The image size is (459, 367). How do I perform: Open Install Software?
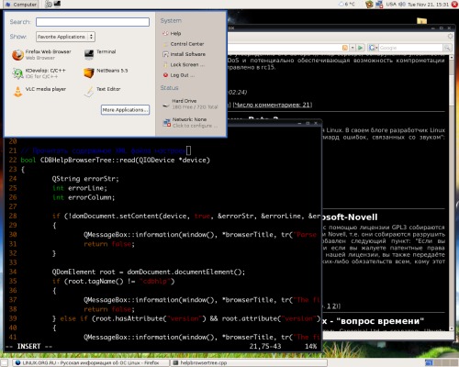[x=184, y=54]
